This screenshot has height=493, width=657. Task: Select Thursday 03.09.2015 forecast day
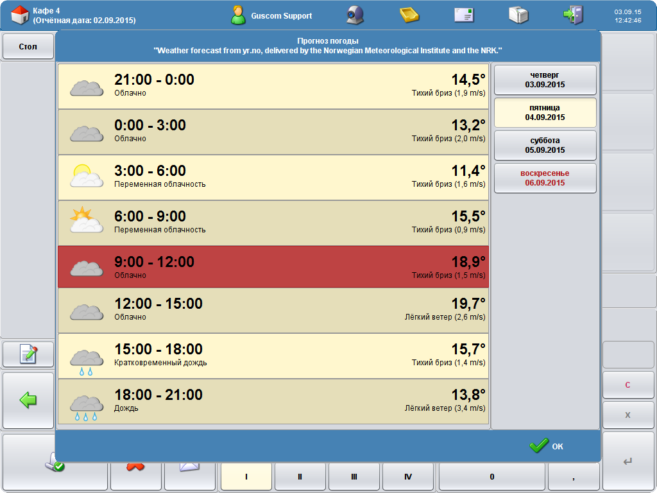point(545,80)
